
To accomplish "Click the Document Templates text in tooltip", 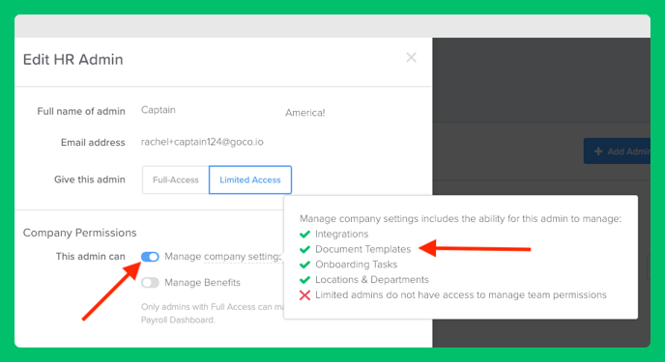I will 363,249.
